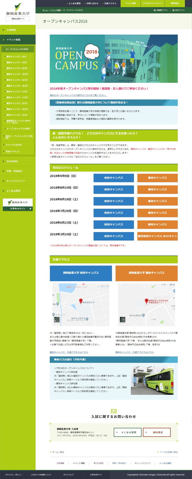Click the 静岡産業大学 logo at top left
Image resolution: width=192 pixels, height=479 pixels.
click(18, 10)
